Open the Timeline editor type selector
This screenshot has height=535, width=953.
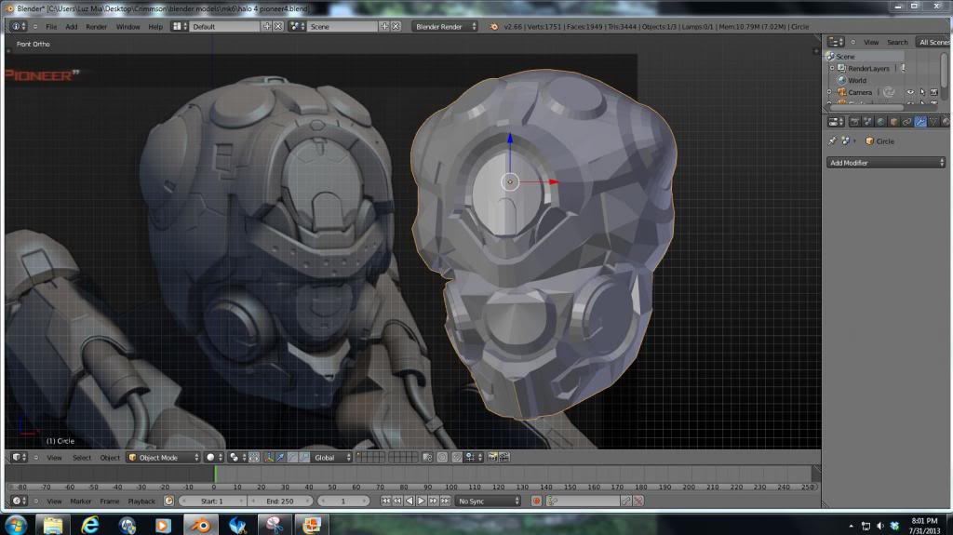point(19,501)
